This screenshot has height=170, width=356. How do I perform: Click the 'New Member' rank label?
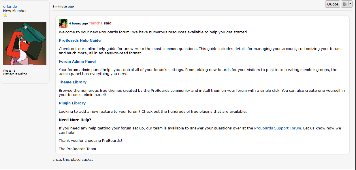tap(15, 11)
